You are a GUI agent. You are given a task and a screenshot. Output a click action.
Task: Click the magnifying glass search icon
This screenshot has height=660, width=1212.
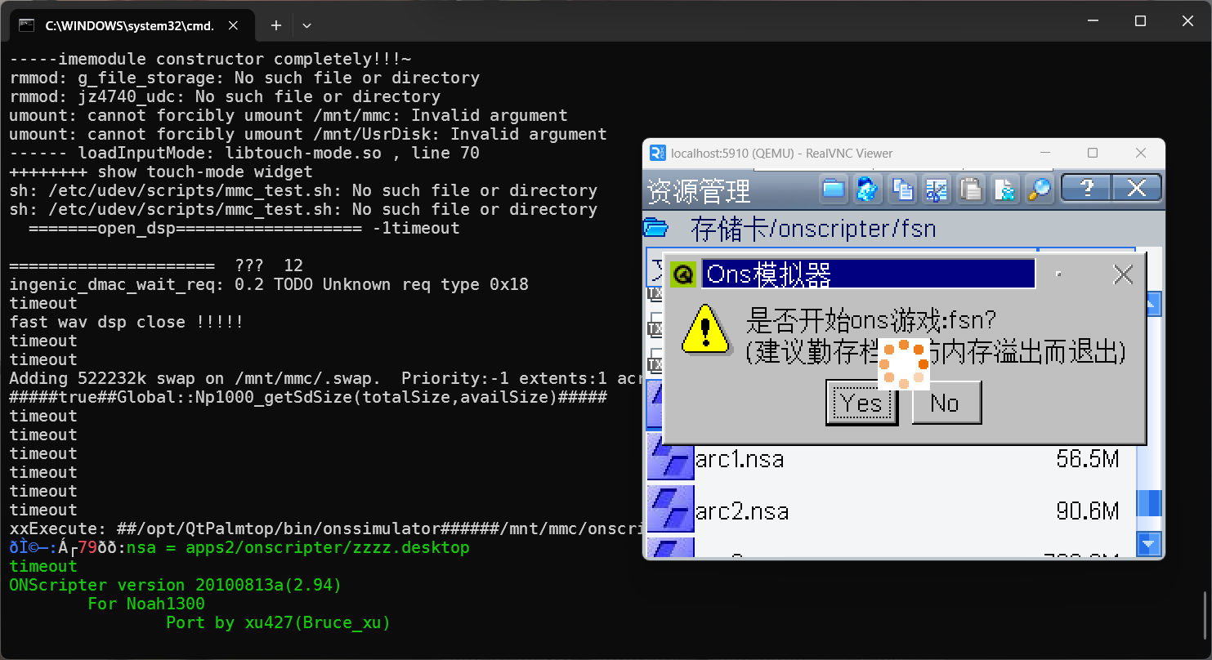click(x=1040, y=189)
